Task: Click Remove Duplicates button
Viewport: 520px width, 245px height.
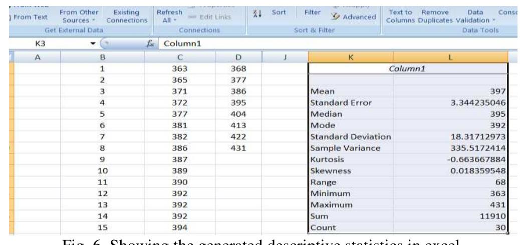Action: pyautogui.click(x=435, y=16)
